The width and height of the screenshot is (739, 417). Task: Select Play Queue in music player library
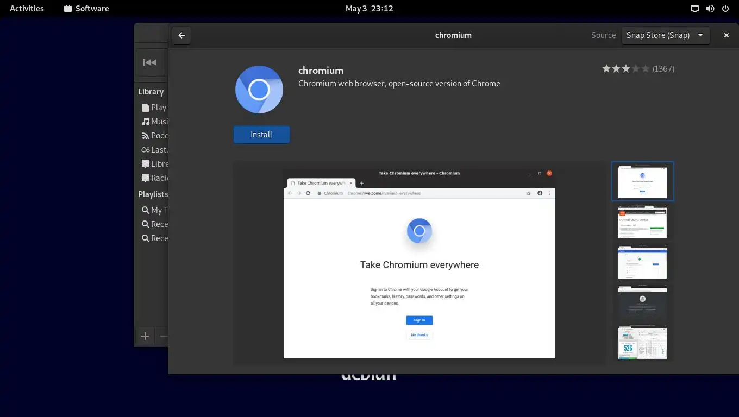pyautogui.click(x=154, y=108)
